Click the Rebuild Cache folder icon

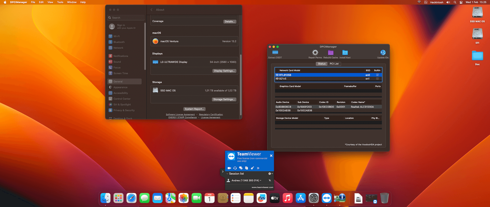point(331,52)
